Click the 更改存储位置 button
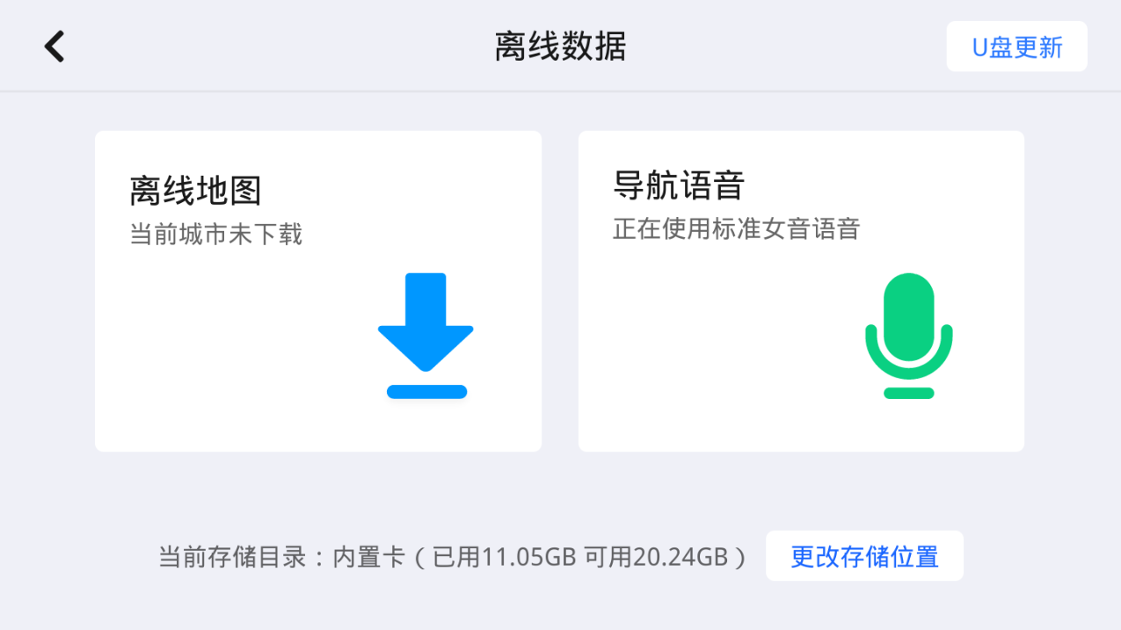The width and height of the screenshot is (1121, 630). point(864,556)
